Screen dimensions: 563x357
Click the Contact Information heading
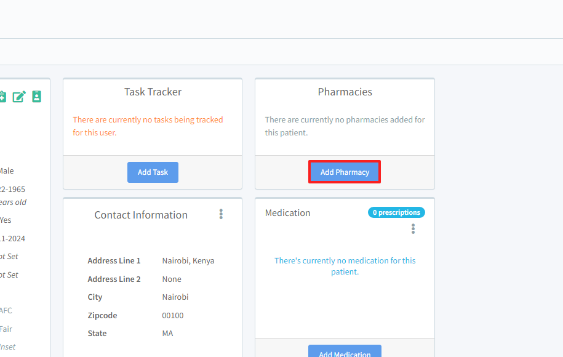[x=141, y=215]
